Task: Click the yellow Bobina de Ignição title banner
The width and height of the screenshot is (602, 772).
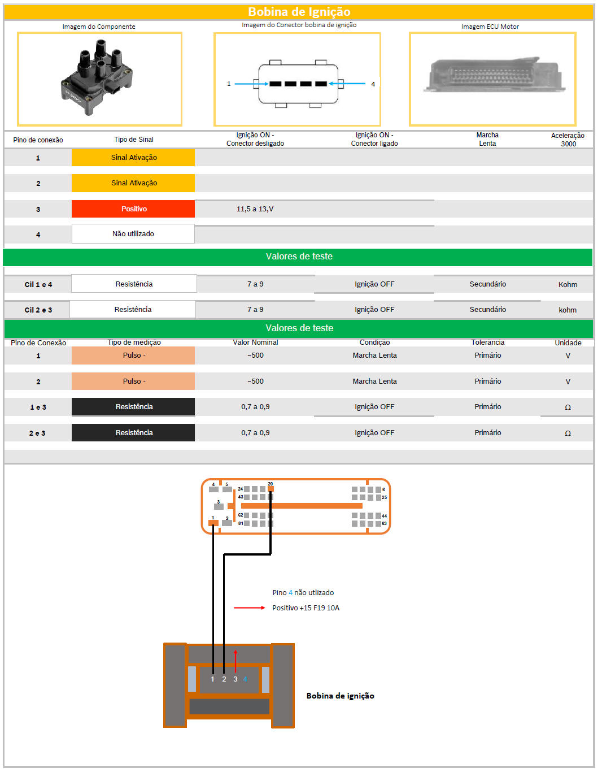Action: tap(299, 12)
